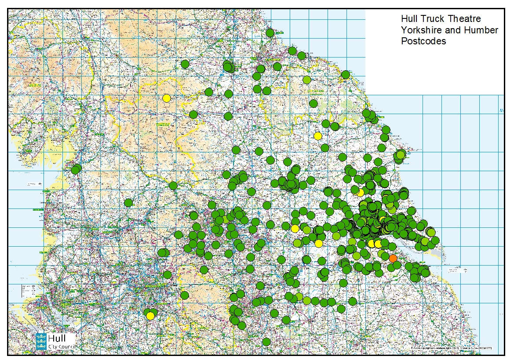This screenshot has height=363, width=514.
Task: Select the southernmost green marker at bottom
Action: pyautogui.click(x=266, y=341)
